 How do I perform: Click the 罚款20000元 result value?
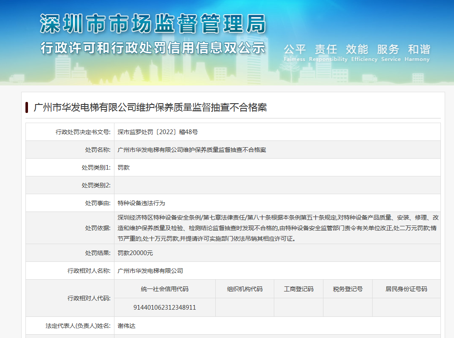coord(135,253)
